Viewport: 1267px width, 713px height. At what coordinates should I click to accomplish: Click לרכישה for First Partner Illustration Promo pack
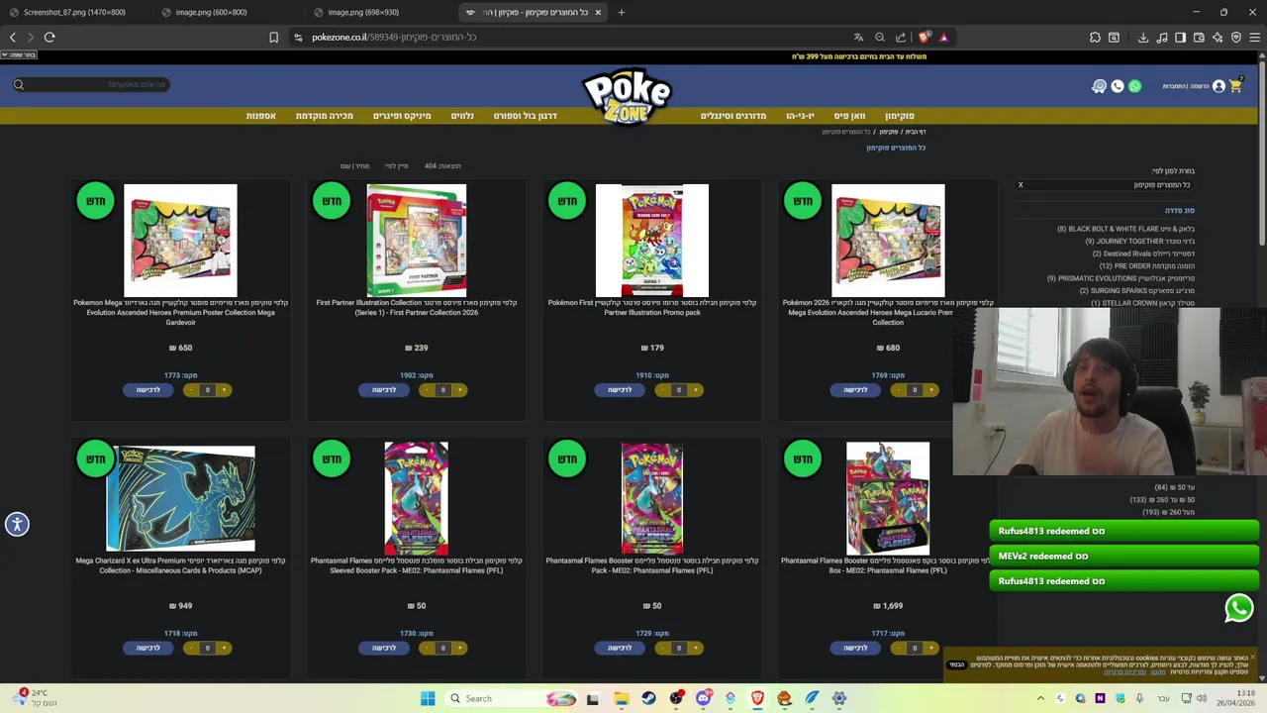click(x=620, y=390)
